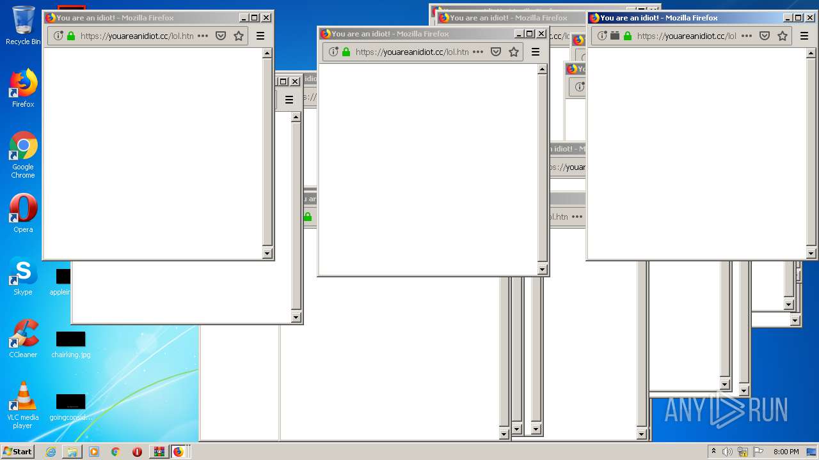Image resolution: width=819 pixels, height=460 pixels.
Task: Select the goingconsid... desktop file
Action: click(70, 407)
